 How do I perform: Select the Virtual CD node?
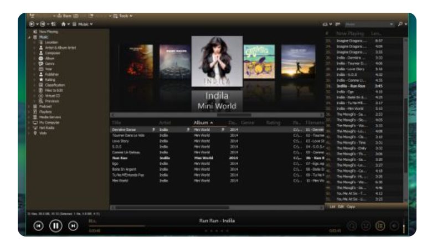(x=48, y=96)
